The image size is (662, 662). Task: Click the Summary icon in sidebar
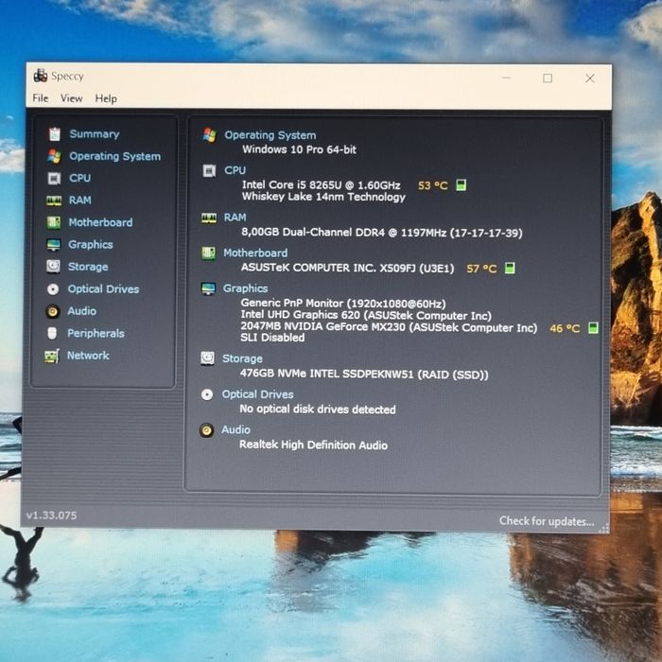pos(54,134)
